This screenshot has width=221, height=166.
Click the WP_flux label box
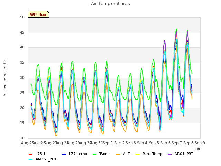[x=38, y=14]
